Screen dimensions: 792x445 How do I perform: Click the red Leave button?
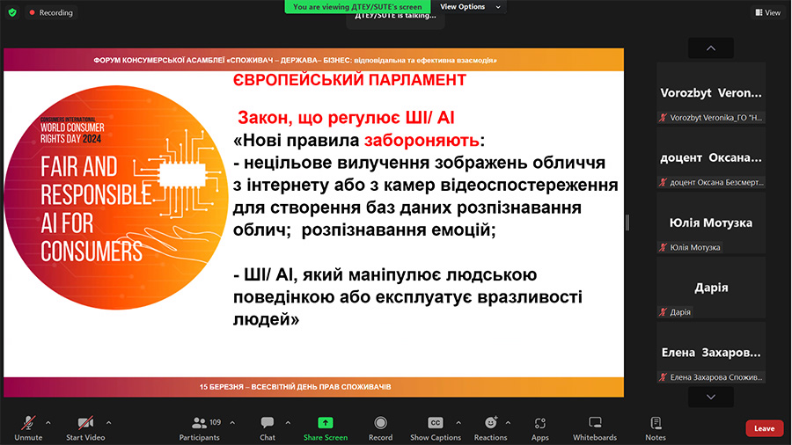point(764,428)
